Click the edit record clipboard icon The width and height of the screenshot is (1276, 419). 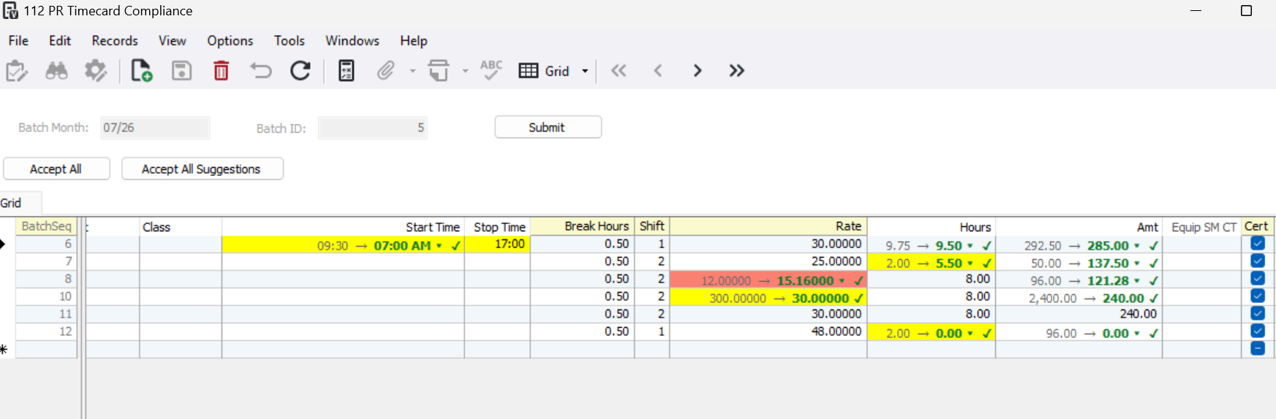[x=17, y=71]
